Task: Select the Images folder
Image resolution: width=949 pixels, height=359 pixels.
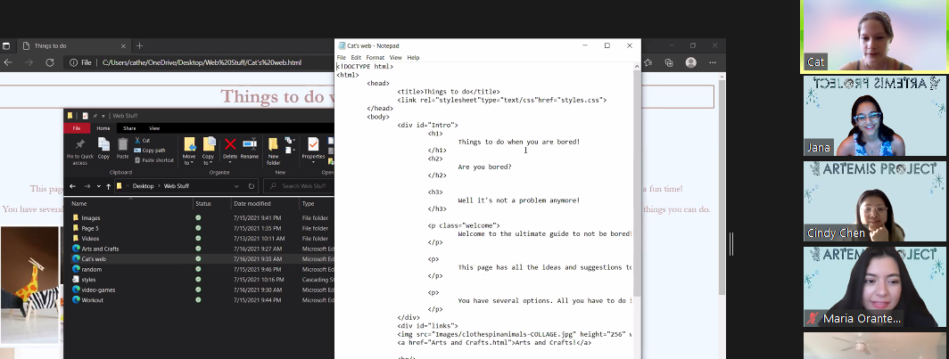Action: tap(91, 218)
